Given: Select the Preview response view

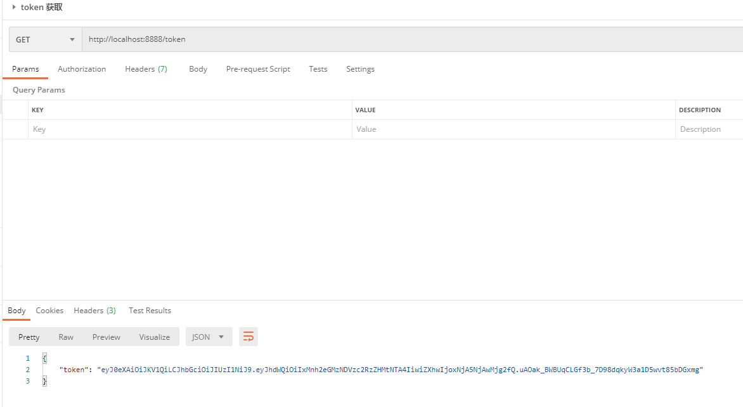Looking at the screenshot, I should tap(106, 337).
